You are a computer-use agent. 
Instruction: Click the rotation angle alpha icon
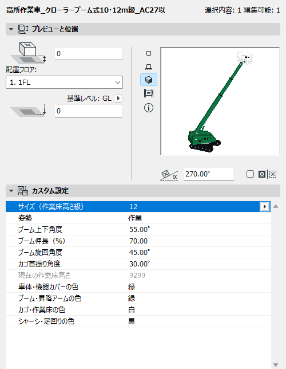pos(169,175)
